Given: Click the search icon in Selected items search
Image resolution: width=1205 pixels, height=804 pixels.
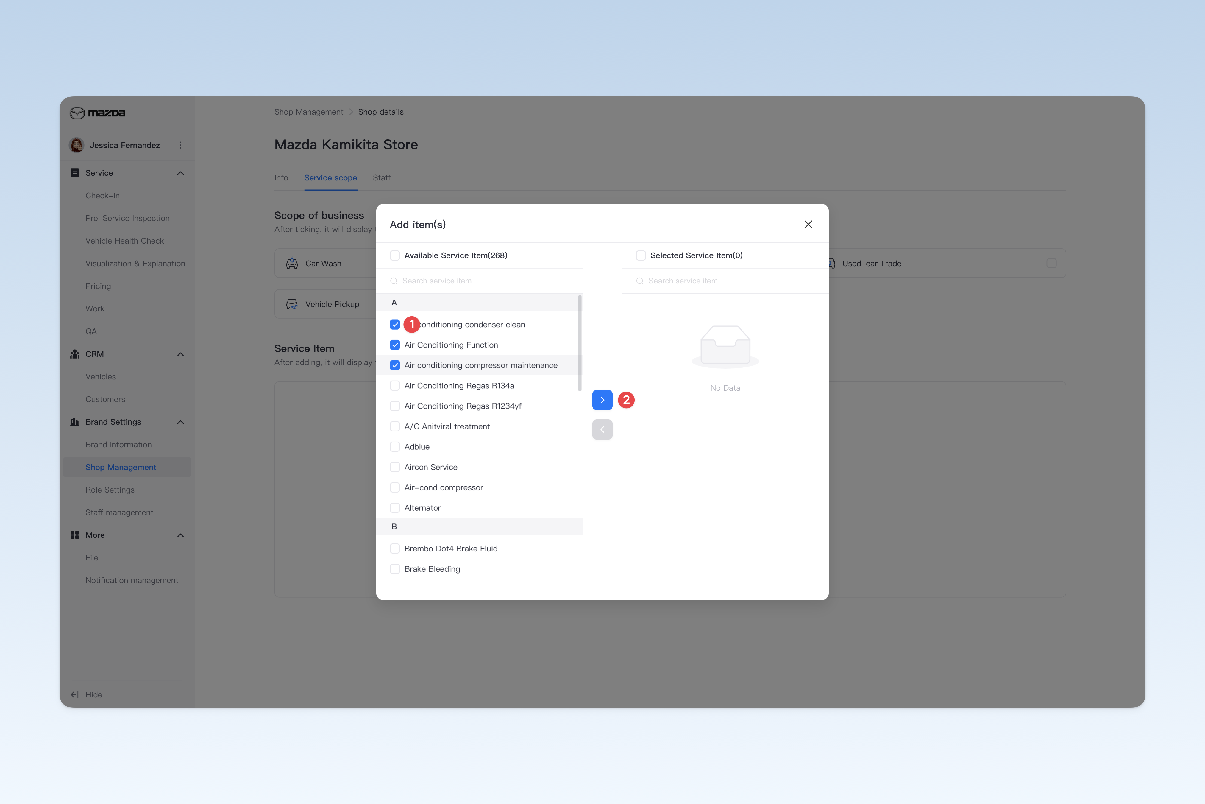Looking at the screenshot, I should point(640,281).
